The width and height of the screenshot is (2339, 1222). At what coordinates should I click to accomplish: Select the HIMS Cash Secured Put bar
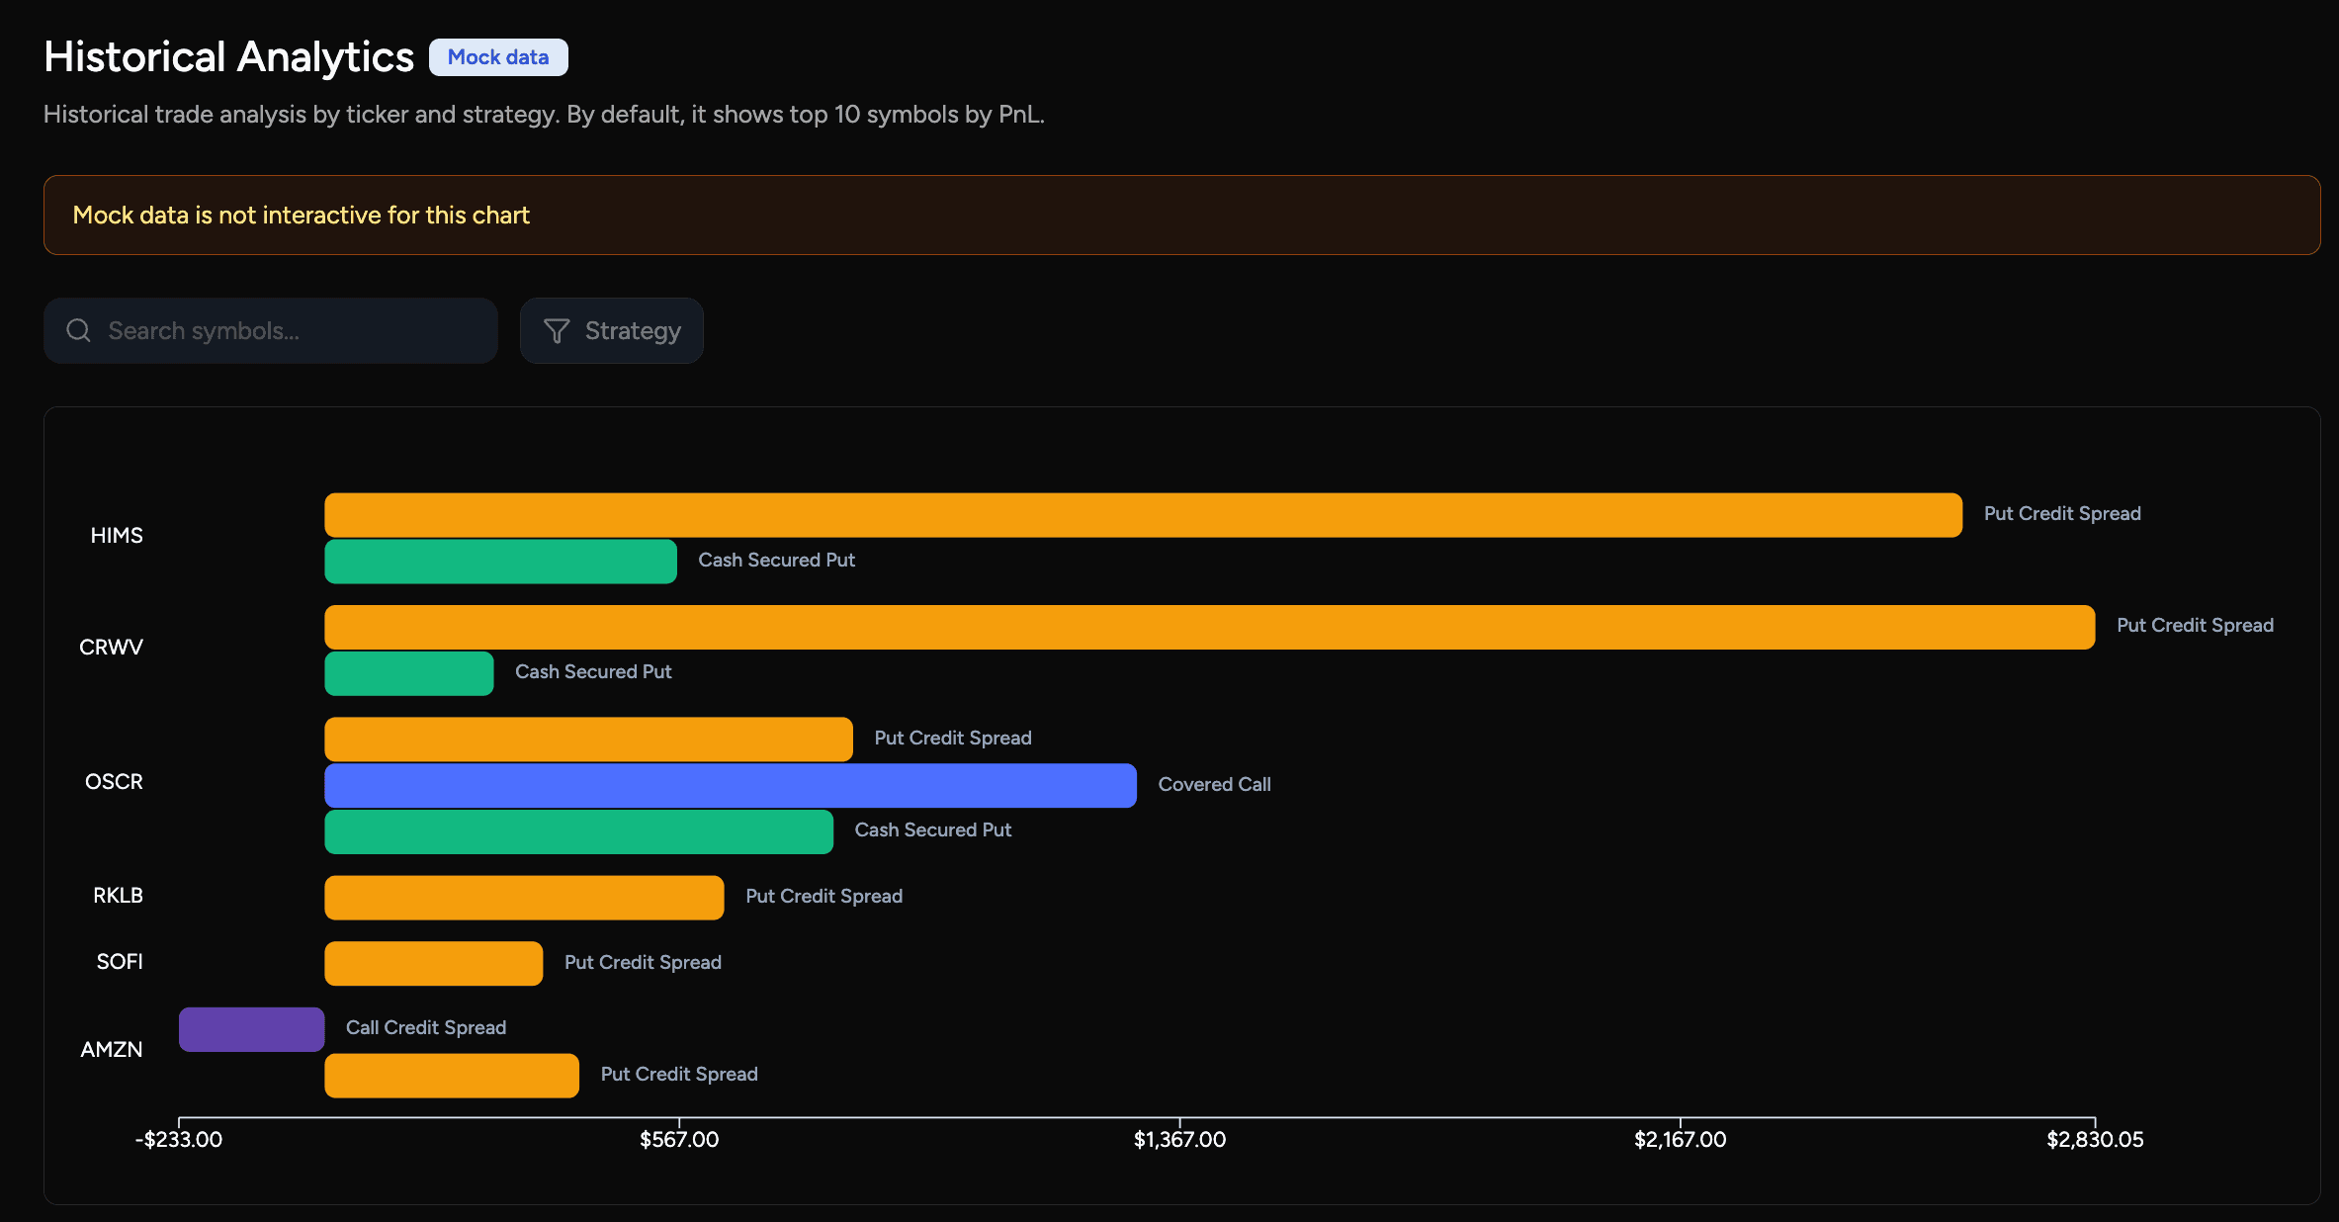(499, 561)
